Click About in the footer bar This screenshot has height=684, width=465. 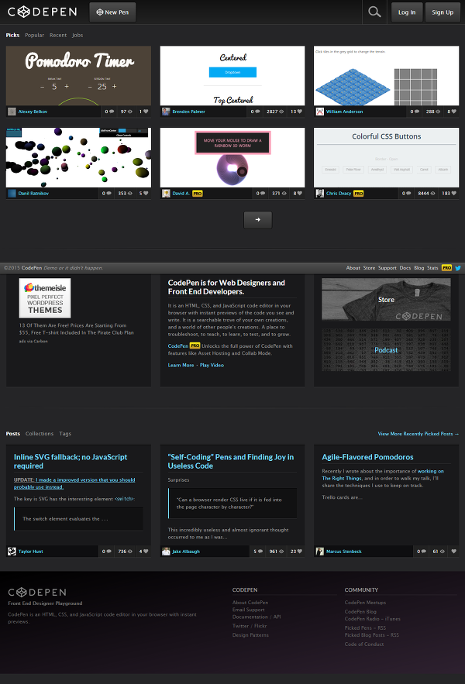click(353, 268)
